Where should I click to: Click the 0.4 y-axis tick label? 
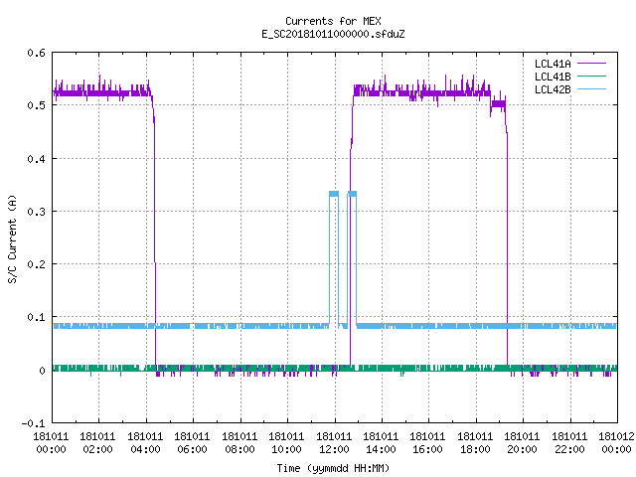[x=36, y=159]
